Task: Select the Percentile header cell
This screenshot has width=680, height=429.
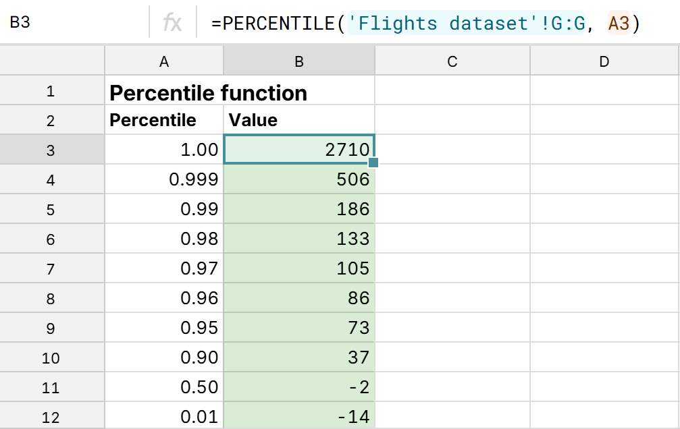Action: click(x=163, y=119)
